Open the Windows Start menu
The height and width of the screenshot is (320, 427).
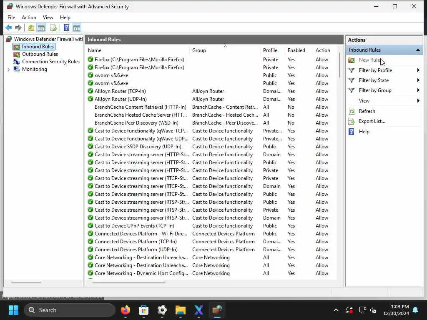[13, 310]
